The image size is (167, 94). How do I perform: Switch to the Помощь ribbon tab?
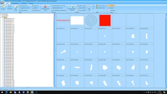[31, 3]
